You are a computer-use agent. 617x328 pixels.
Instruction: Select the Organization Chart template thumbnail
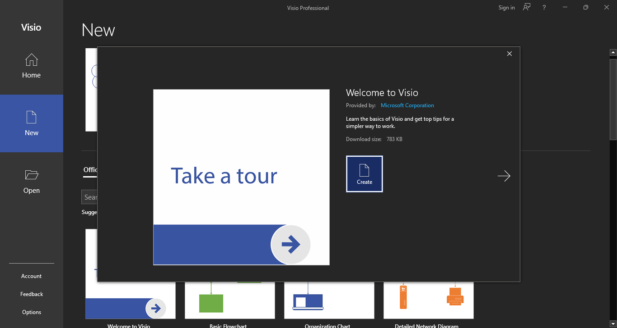[329, 300]
